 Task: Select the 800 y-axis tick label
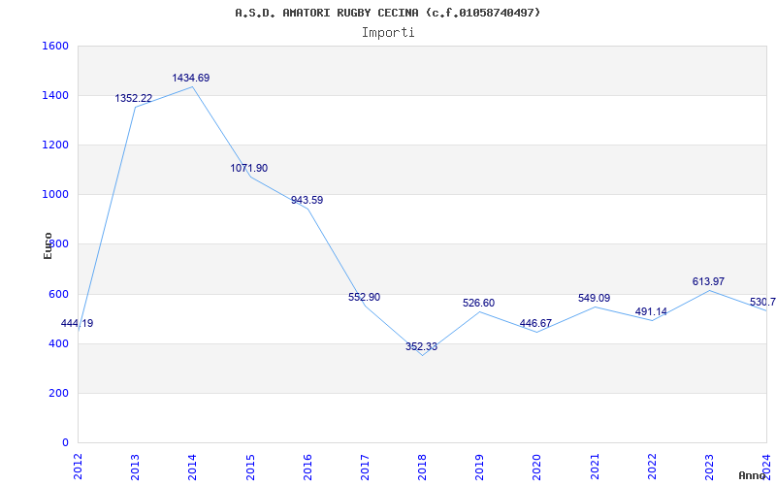coord(58,244)
